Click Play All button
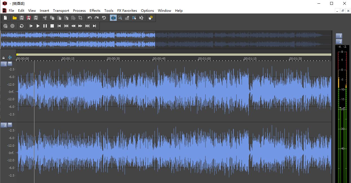This screenshot has height=183, width=351. pyautogui.click(x=31, y=26)
